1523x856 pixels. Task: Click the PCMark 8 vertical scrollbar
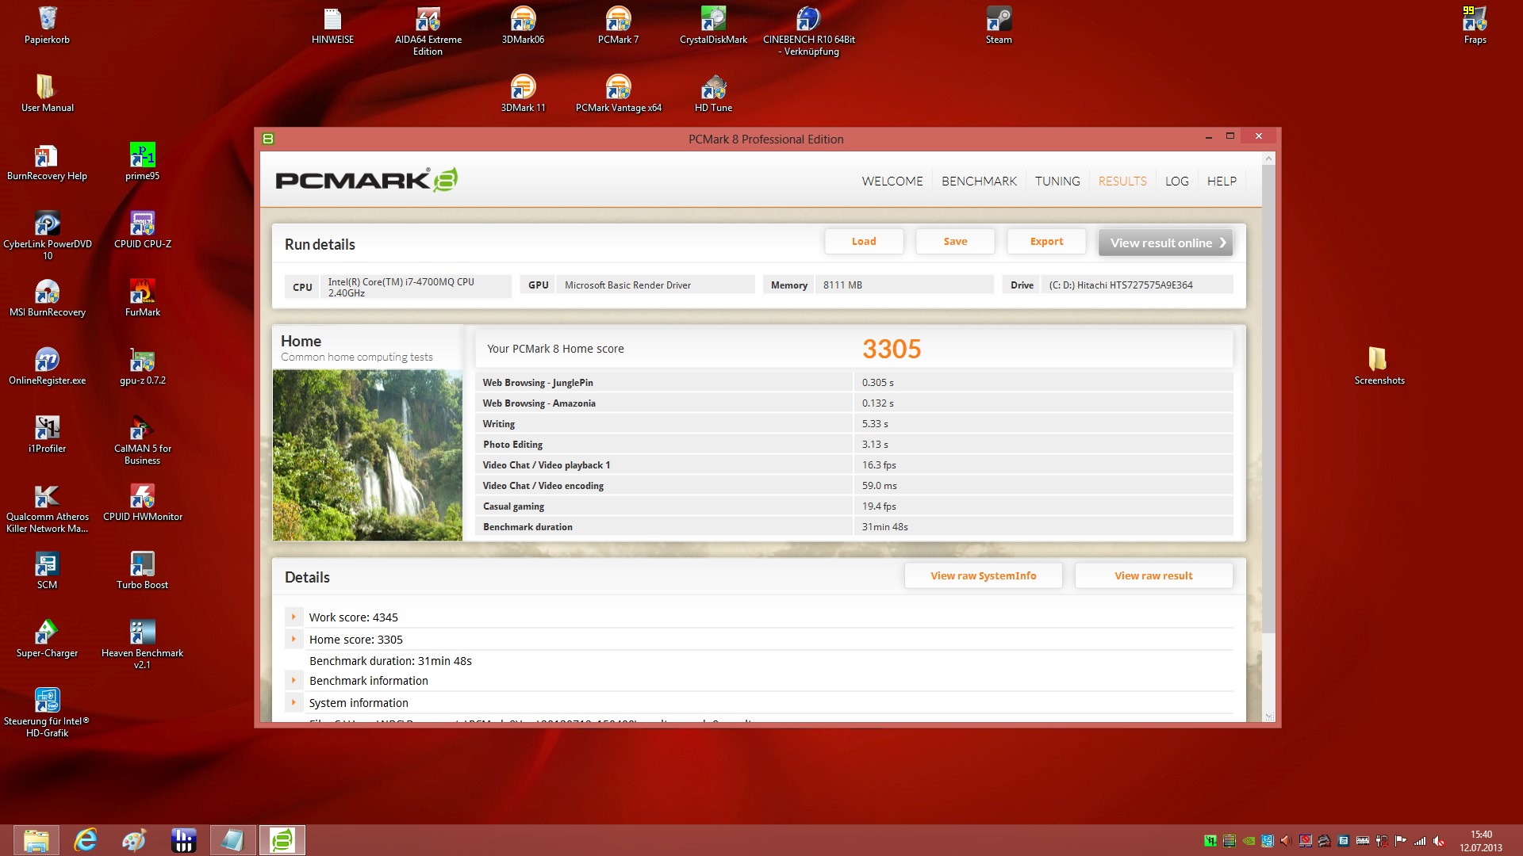[1268, 400]
